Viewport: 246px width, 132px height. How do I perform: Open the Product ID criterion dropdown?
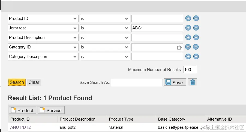pos(43,19)
